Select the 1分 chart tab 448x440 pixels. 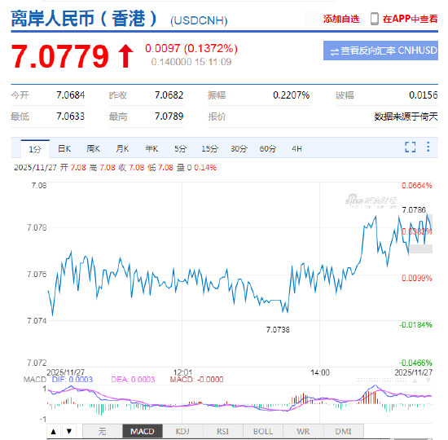(35, 149)
